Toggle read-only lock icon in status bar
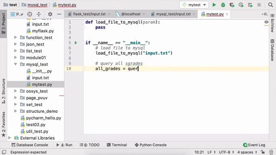This screenshot has width=276, height=155. coord(263,152)
